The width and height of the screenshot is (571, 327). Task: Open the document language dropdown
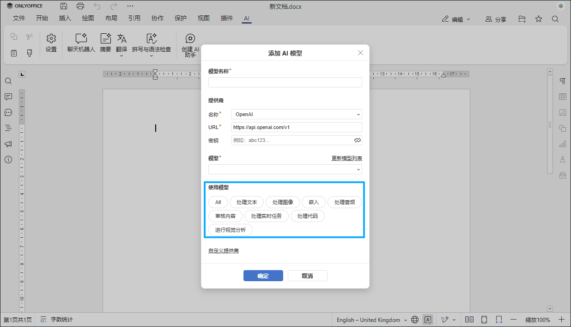(371, 320)
